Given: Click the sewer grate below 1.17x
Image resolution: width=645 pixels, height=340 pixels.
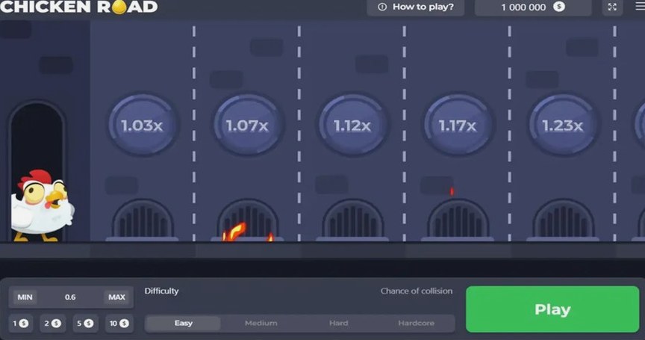Looking at the screenshot, I should point(458,220).
